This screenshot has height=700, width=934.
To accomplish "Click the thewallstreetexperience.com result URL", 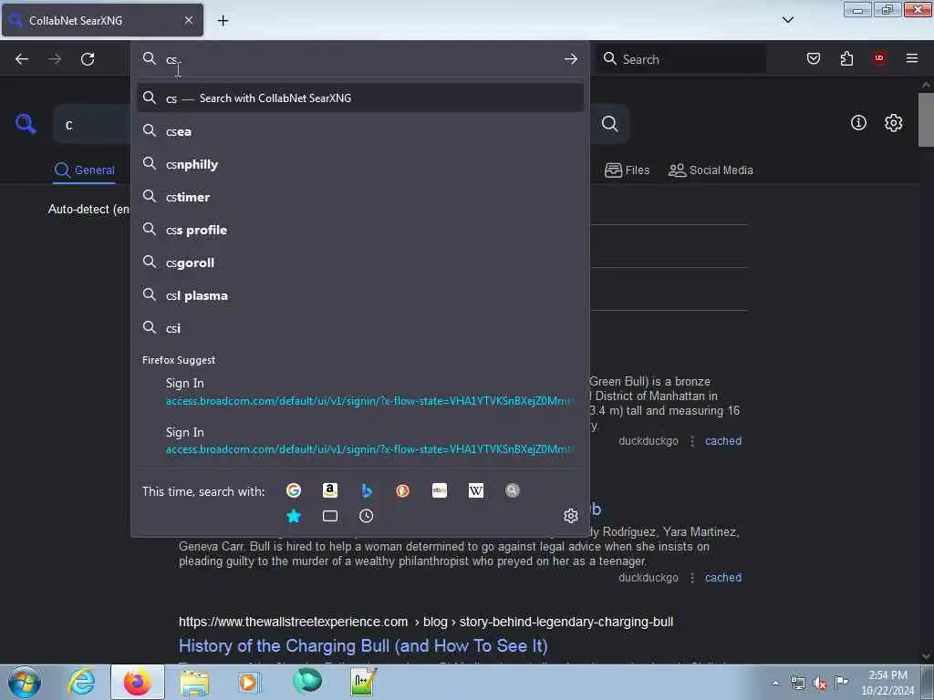I will [x=426, y=622].
